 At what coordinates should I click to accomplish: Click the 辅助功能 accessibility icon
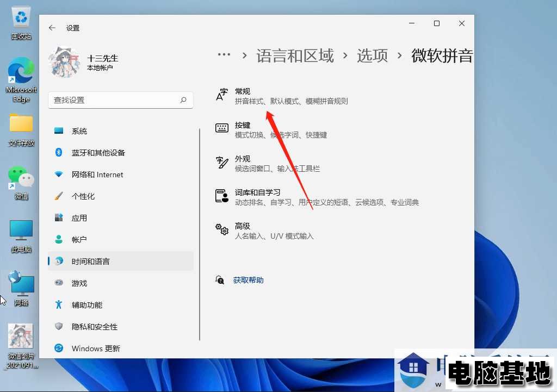[x=59, y=304]
